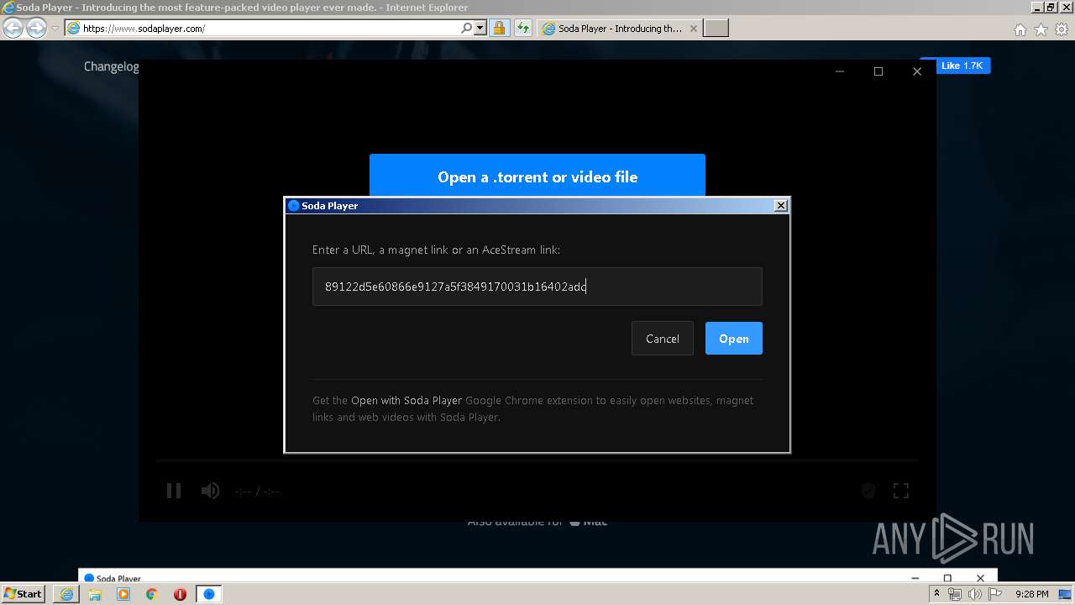The width and height of the screenshot is (1075, 605).
Task: Go back in Internet Explorer
Action: [x=13, y=29]
